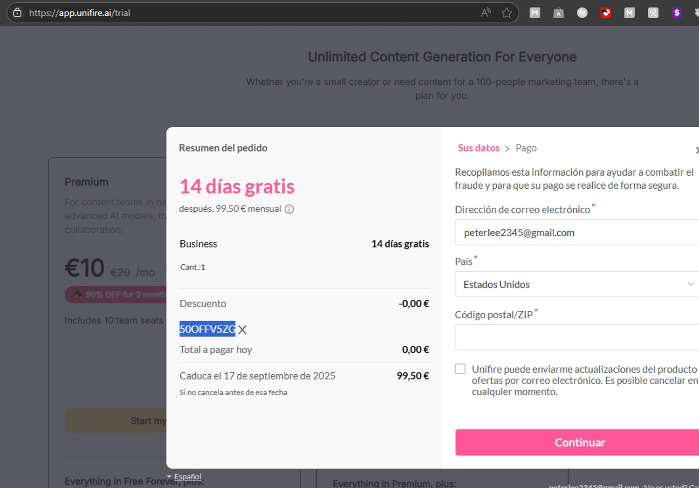Click the fraud-prevention notice starting Recopilamos esta información

(574, 179)
